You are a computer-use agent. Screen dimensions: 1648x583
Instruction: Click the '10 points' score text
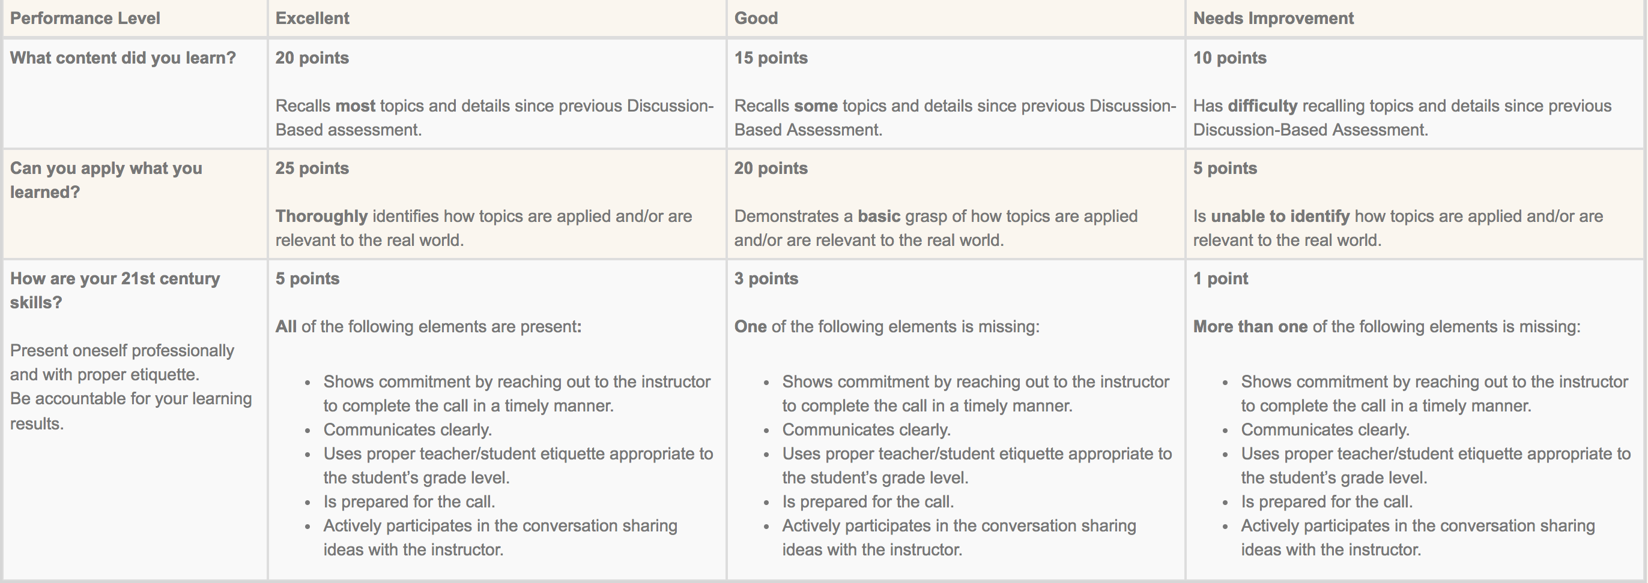point(1229,58)
